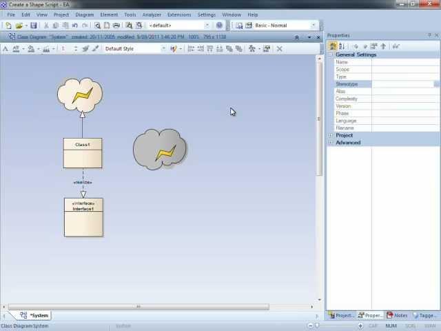Click the «realize» connector label
Image resolution: width=441 pixels, height=331 pixels.
click(x=83, y=182)
